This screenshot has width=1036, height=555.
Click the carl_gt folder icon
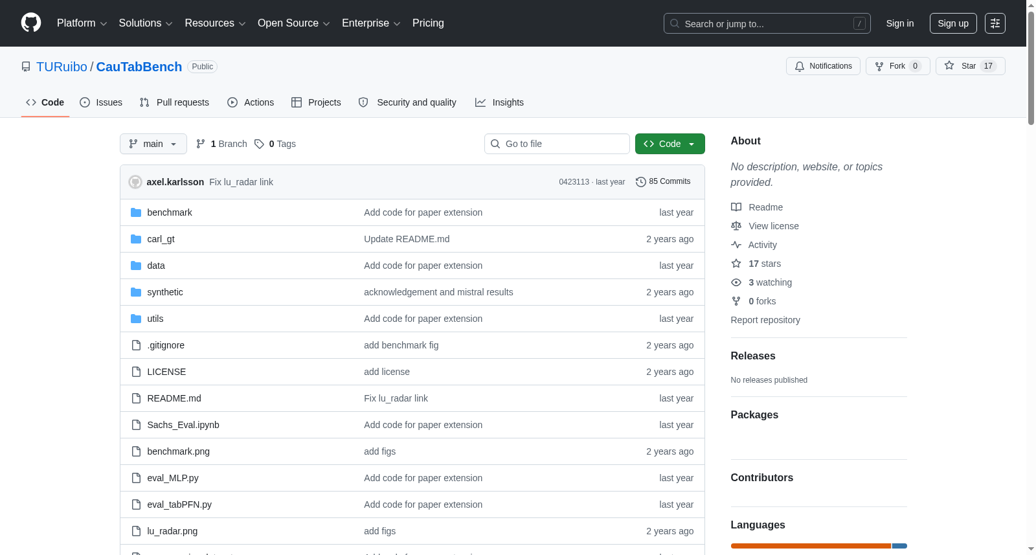(136, 239)
